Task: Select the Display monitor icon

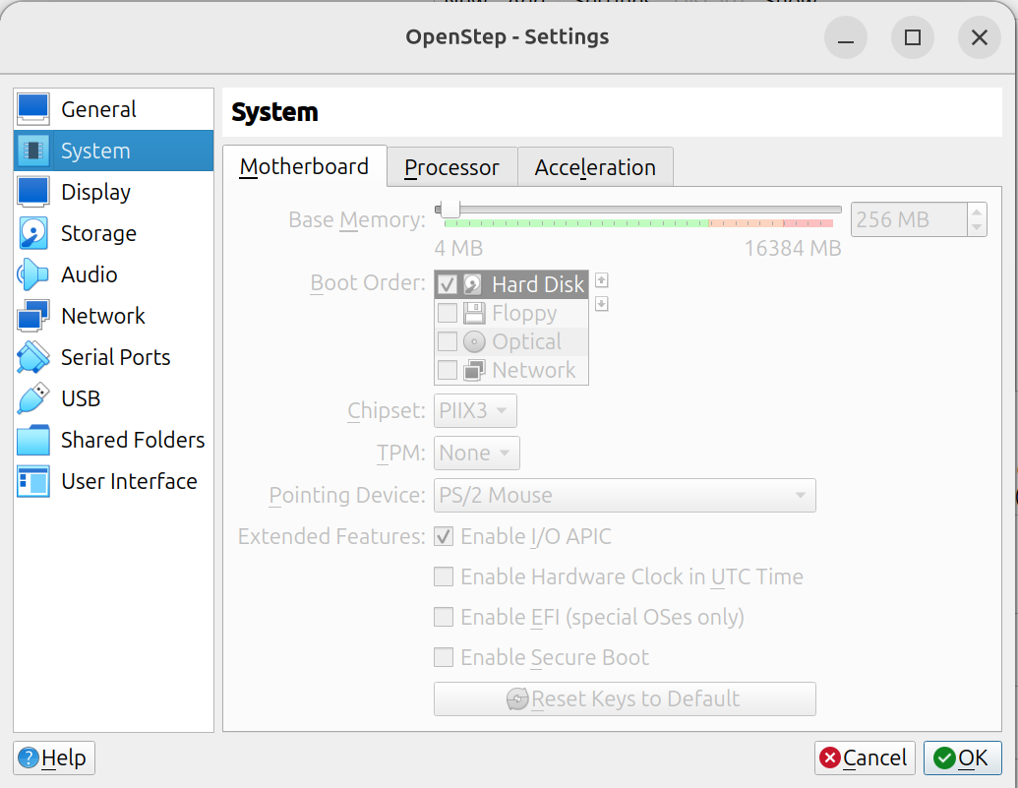Action: tap(33, 192)
